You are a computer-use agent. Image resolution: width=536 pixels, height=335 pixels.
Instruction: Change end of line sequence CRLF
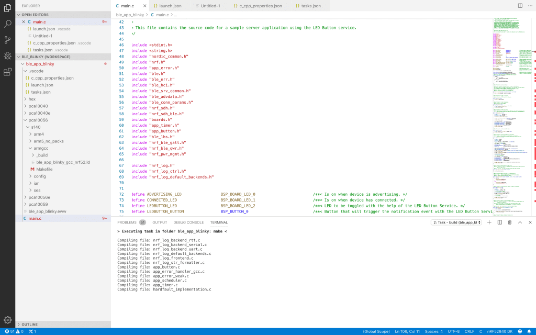470,331
